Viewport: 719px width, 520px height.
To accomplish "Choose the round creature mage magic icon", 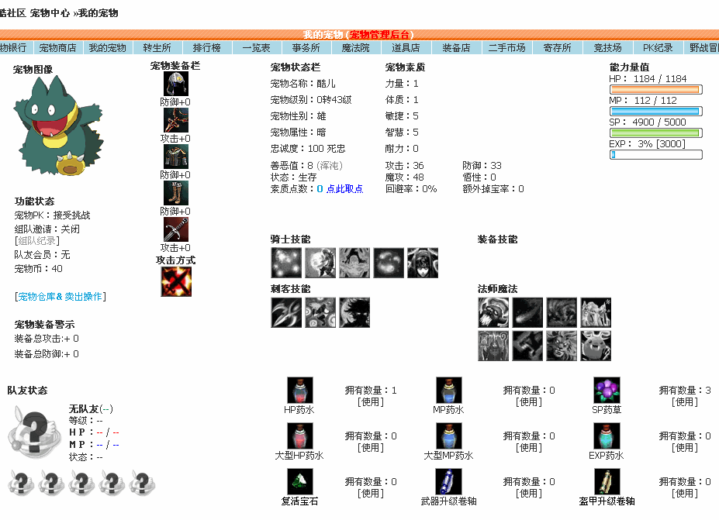I will point(596,346).
